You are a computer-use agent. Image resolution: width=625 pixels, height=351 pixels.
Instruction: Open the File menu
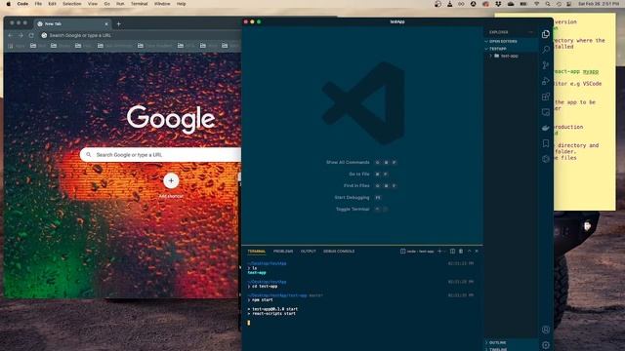click(38, 4)
